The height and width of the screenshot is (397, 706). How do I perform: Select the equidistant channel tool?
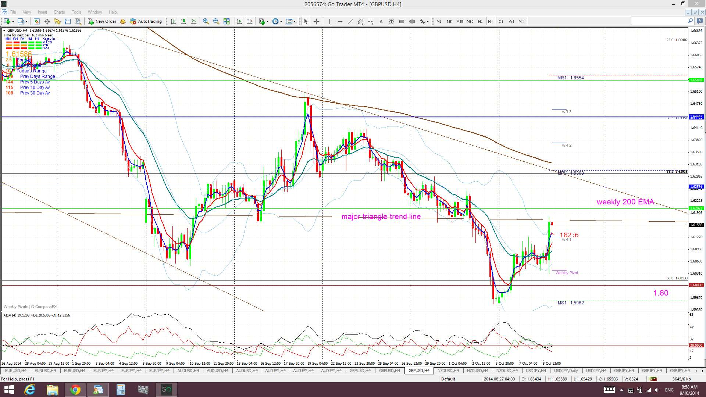tap(360, 21)
